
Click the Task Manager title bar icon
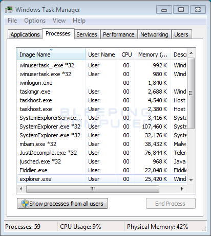coord(9,9)
